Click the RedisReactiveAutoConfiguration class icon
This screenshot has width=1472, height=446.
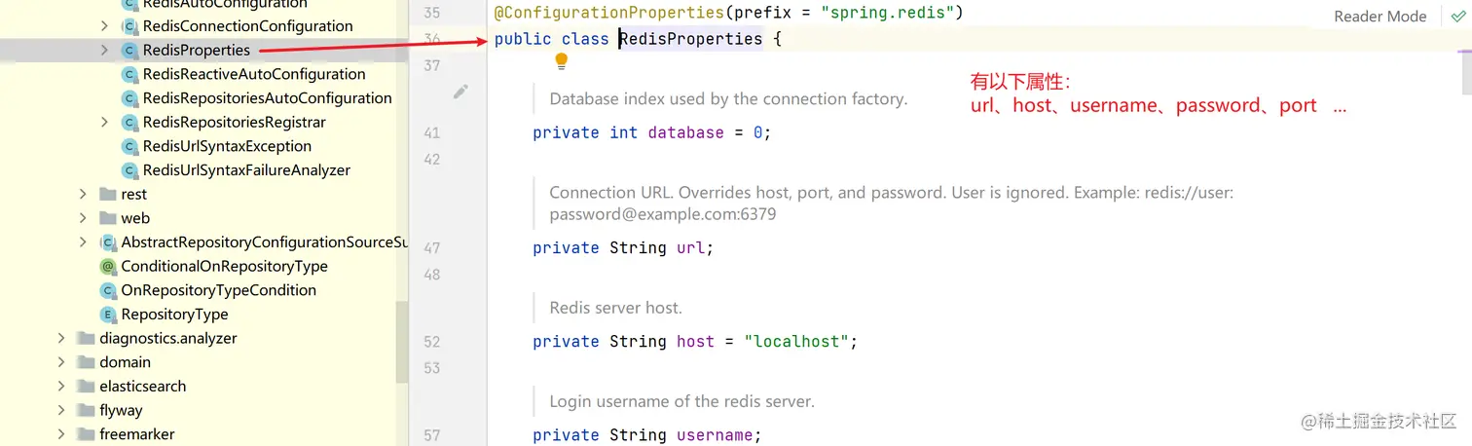click(129, 74)
